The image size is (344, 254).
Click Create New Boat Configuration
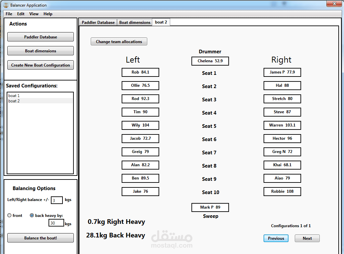40,65
